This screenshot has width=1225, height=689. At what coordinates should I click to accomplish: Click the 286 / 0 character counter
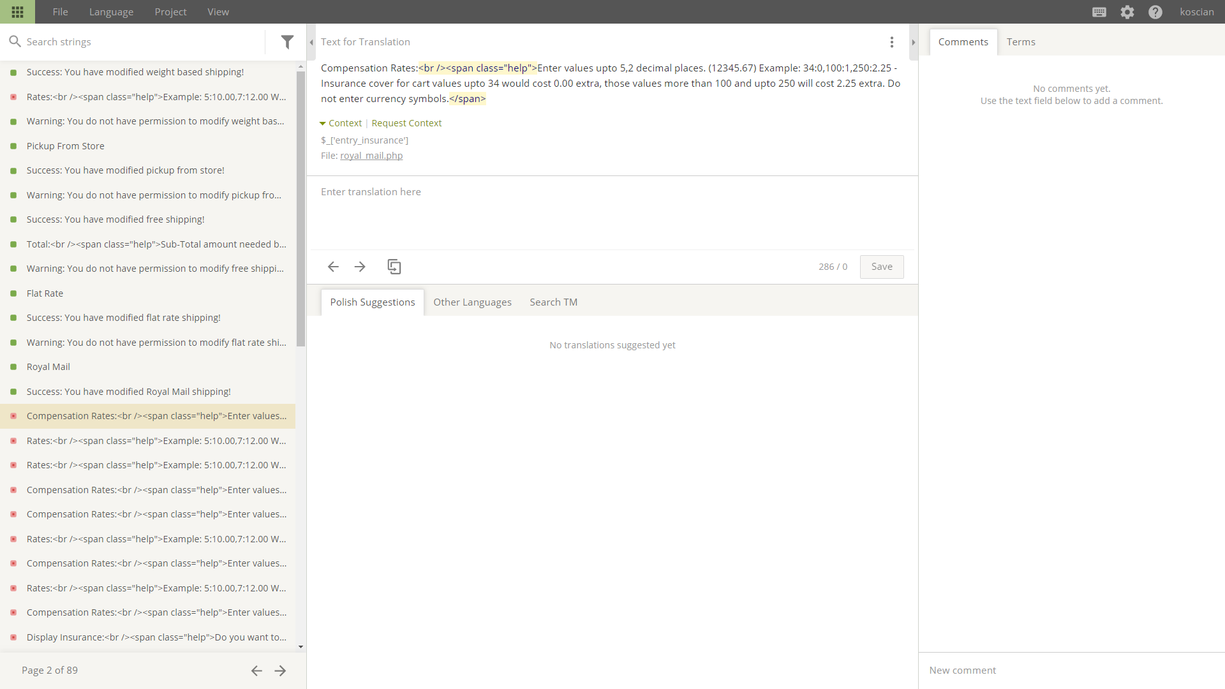833,267
